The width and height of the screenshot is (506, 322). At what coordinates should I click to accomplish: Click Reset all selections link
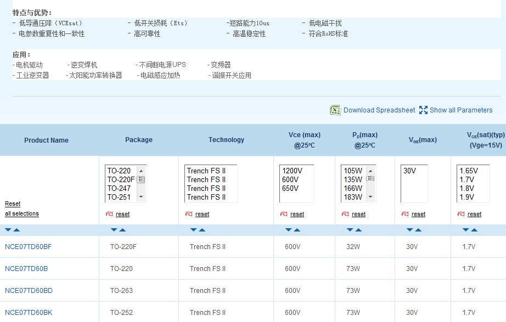[x=21, y=208]
